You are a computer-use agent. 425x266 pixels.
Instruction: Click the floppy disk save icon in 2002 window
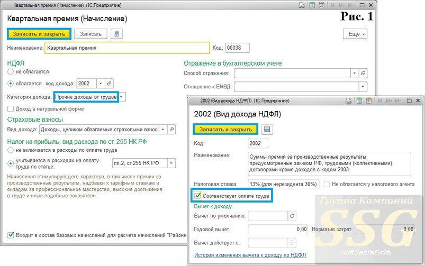pos(267,129)
